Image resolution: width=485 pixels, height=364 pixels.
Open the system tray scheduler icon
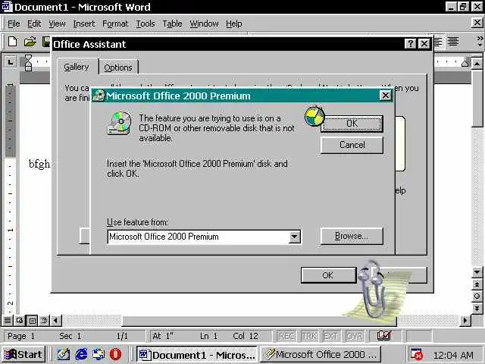[416, 354]
